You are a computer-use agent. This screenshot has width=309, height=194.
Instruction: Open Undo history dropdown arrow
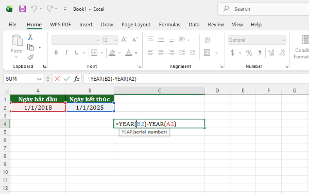coord(41,9)
